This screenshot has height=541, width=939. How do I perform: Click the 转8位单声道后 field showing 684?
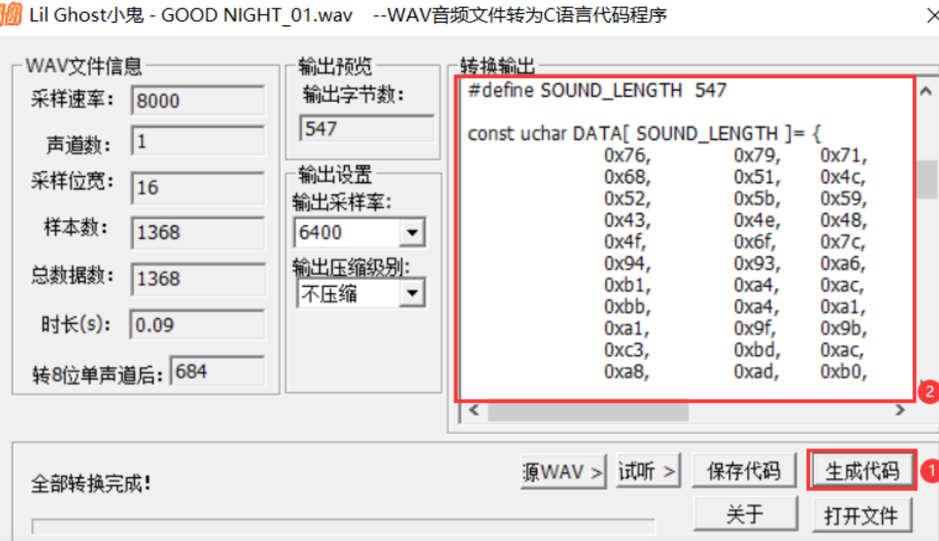218,371
